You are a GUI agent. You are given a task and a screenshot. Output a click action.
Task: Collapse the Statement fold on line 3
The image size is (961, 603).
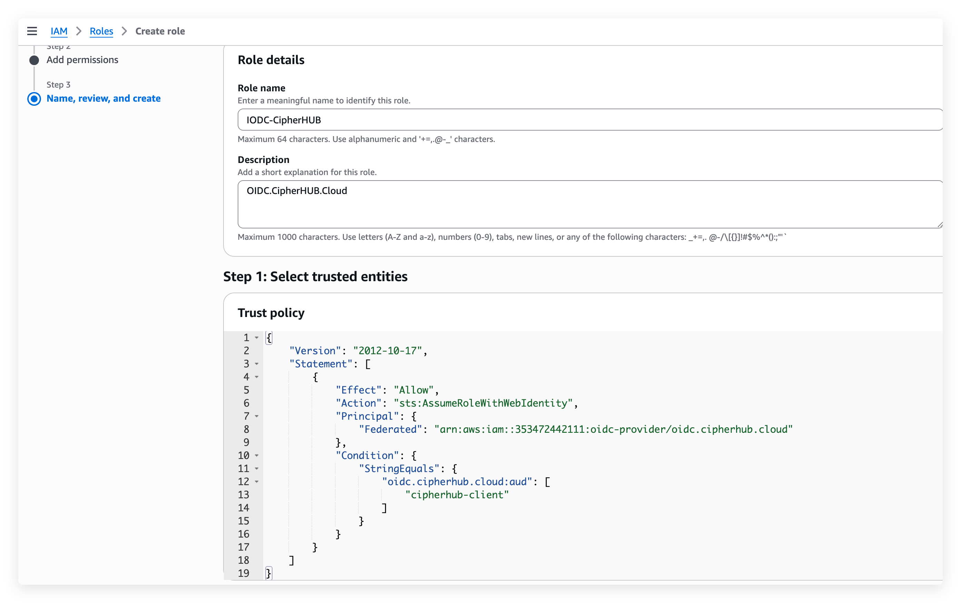(x=257, y=364)
